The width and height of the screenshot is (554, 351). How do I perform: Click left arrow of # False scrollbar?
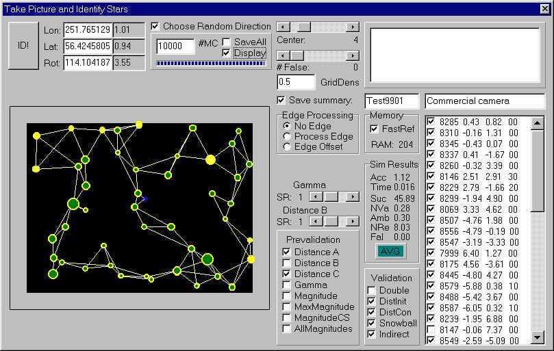pos(284,55)
